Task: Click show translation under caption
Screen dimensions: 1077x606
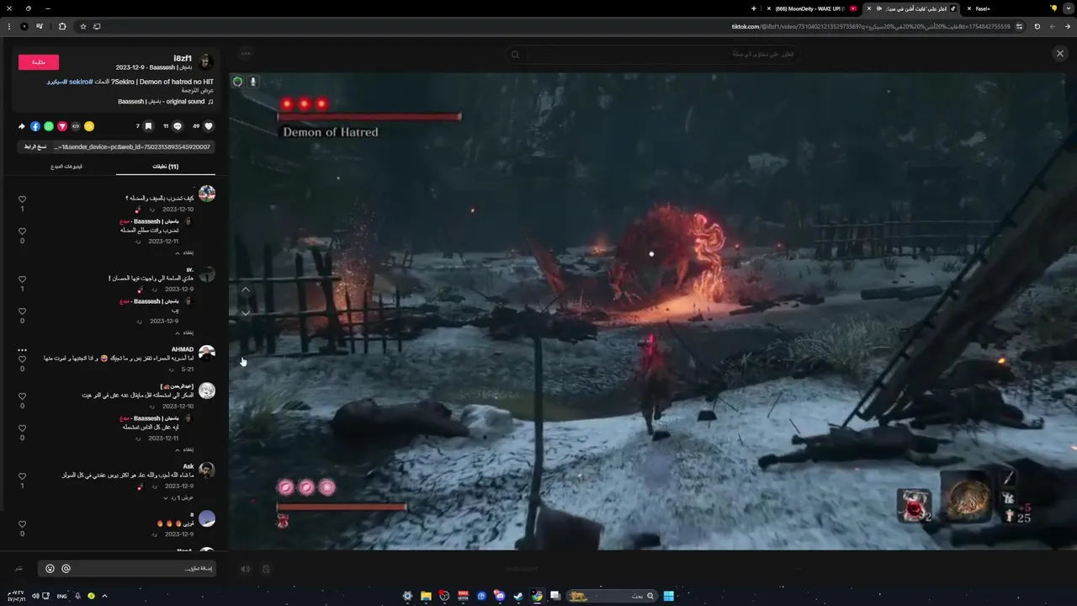Action: click(x=198, y=90)
